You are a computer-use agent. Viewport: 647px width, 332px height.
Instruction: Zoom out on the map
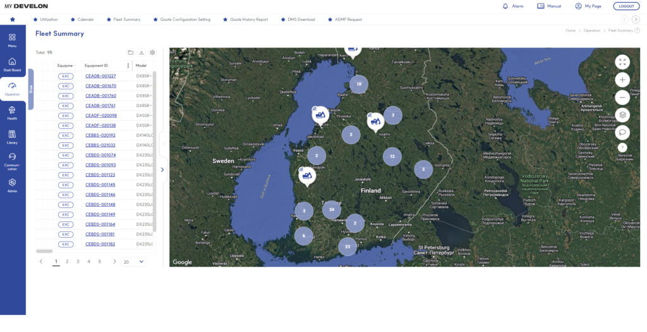622,97
